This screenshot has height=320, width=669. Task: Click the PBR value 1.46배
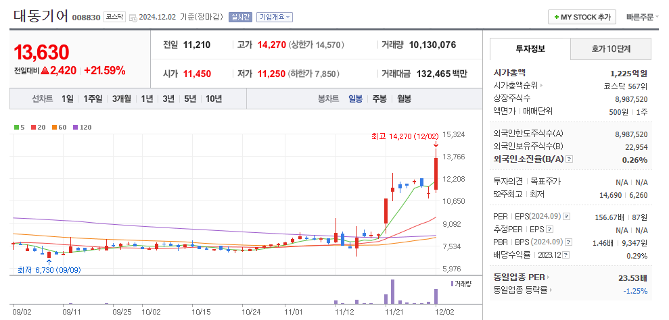[603, 243]
